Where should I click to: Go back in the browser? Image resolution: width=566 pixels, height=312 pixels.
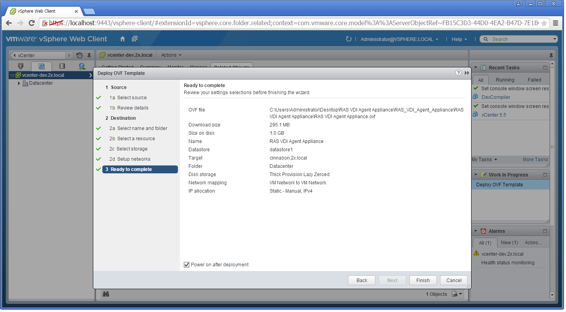click(x=9, y=23)
